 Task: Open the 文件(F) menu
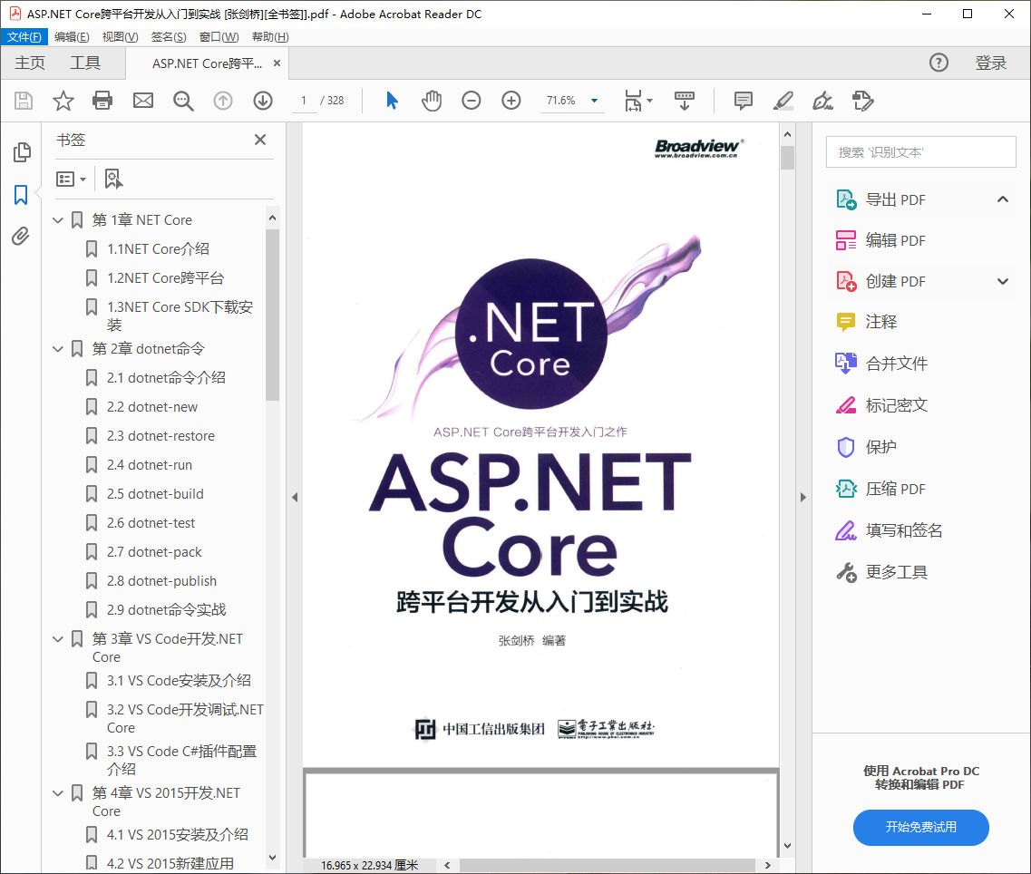(24, 37)
